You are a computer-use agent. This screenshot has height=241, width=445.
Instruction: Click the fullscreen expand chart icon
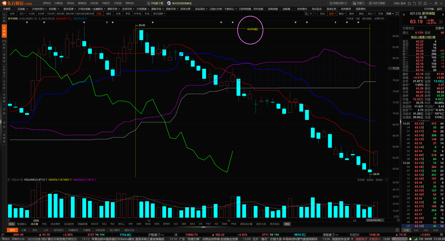pyautogui.click(x=398, y=13)
